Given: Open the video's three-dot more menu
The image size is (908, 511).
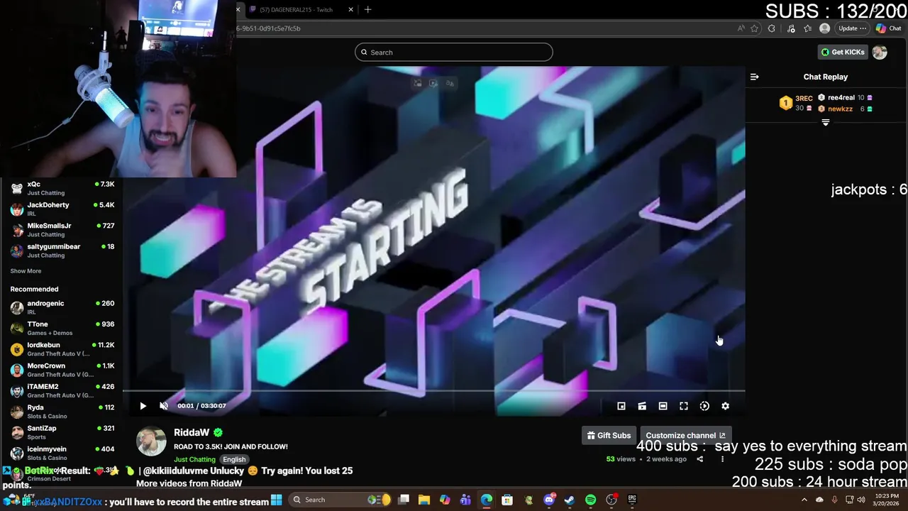Looking at the screenshot, I should click(x=722, y=459).
